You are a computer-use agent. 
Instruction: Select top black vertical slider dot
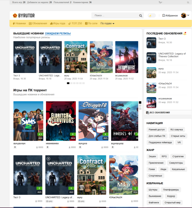tap(140, 102)
